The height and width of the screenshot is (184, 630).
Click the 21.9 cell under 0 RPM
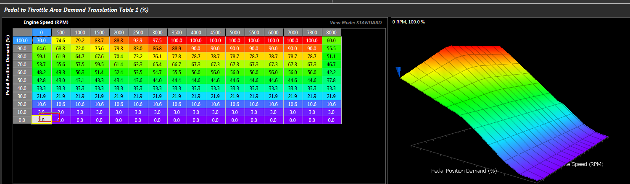coord(42,96)
